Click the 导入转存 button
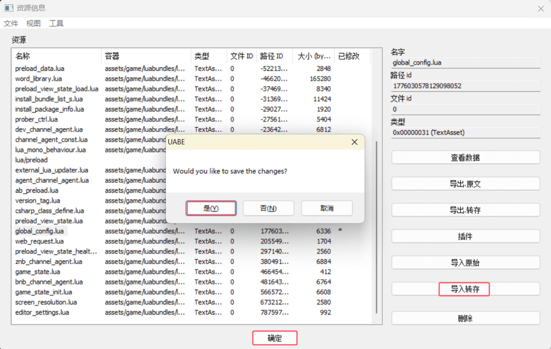 (465, 289)
